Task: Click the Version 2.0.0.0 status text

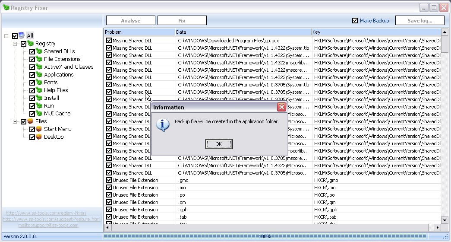Action: click(x=19, y=236)
